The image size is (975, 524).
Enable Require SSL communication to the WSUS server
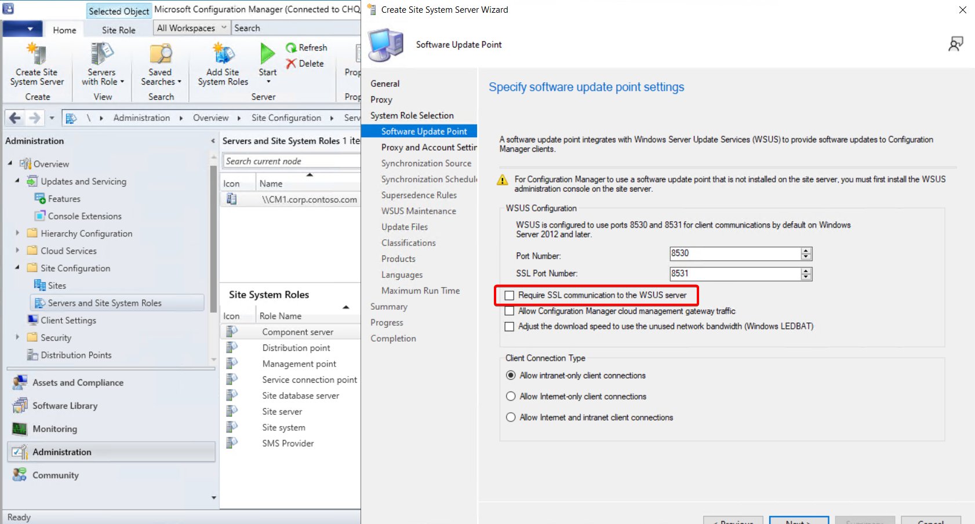pos(510,295)
